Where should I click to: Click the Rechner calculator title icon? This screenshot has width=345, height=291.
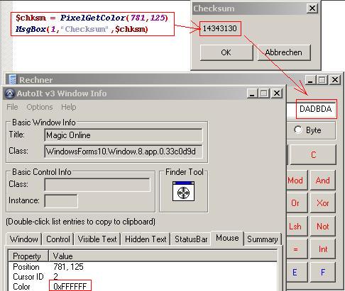(13, 79)
